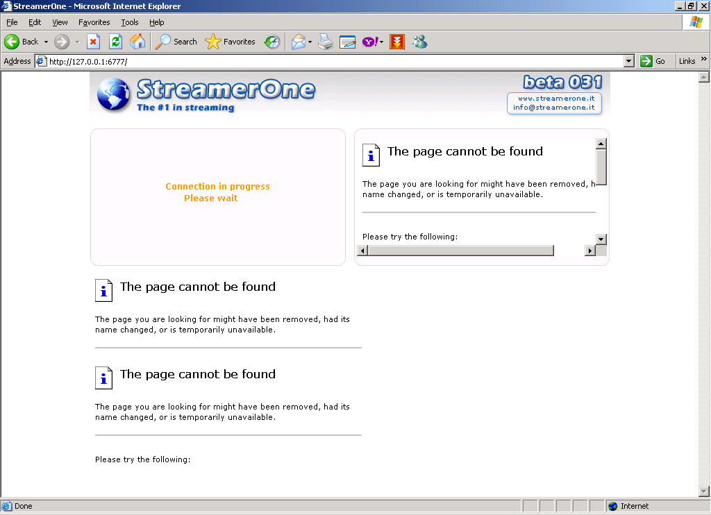The width and height of the screenshot is (711, 515).
Task: Click the inner frame scroll left arrow
Action: point(362,251)
